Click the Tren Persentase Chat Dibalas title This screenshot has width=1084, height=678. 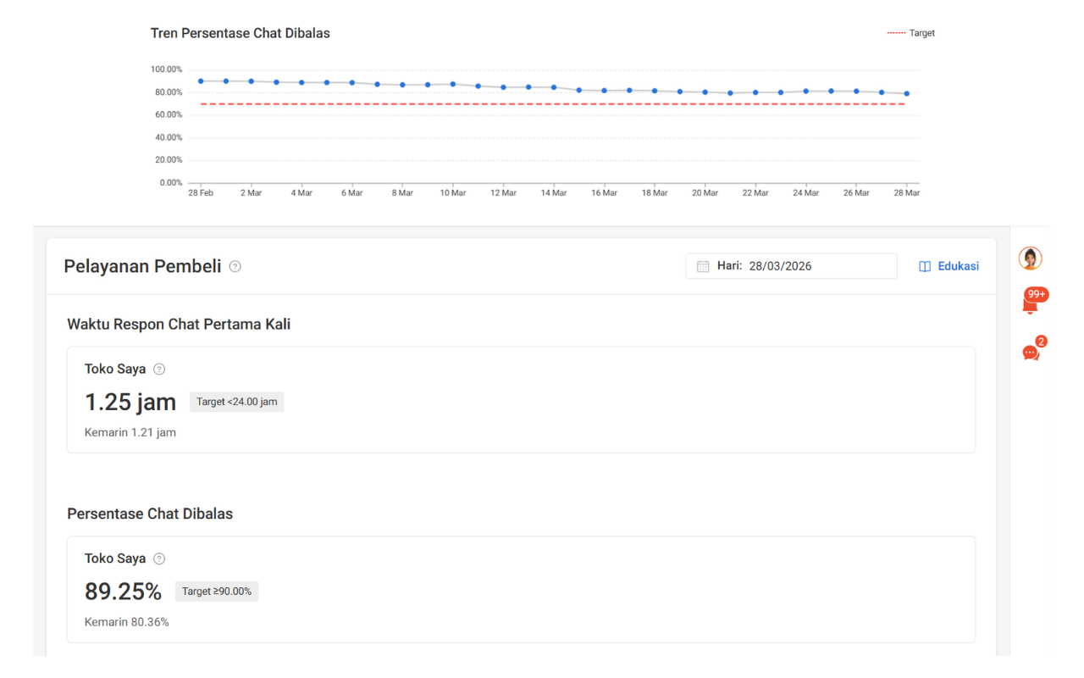[x=241, y=33]
